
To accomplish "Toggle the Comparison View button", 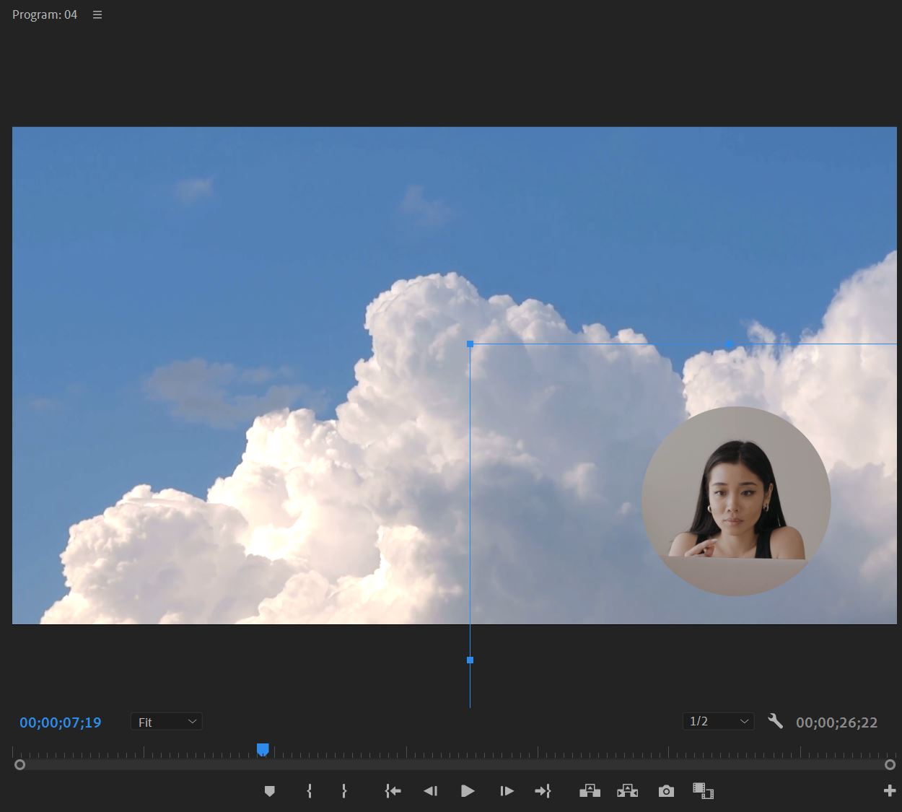I will 703,791.
